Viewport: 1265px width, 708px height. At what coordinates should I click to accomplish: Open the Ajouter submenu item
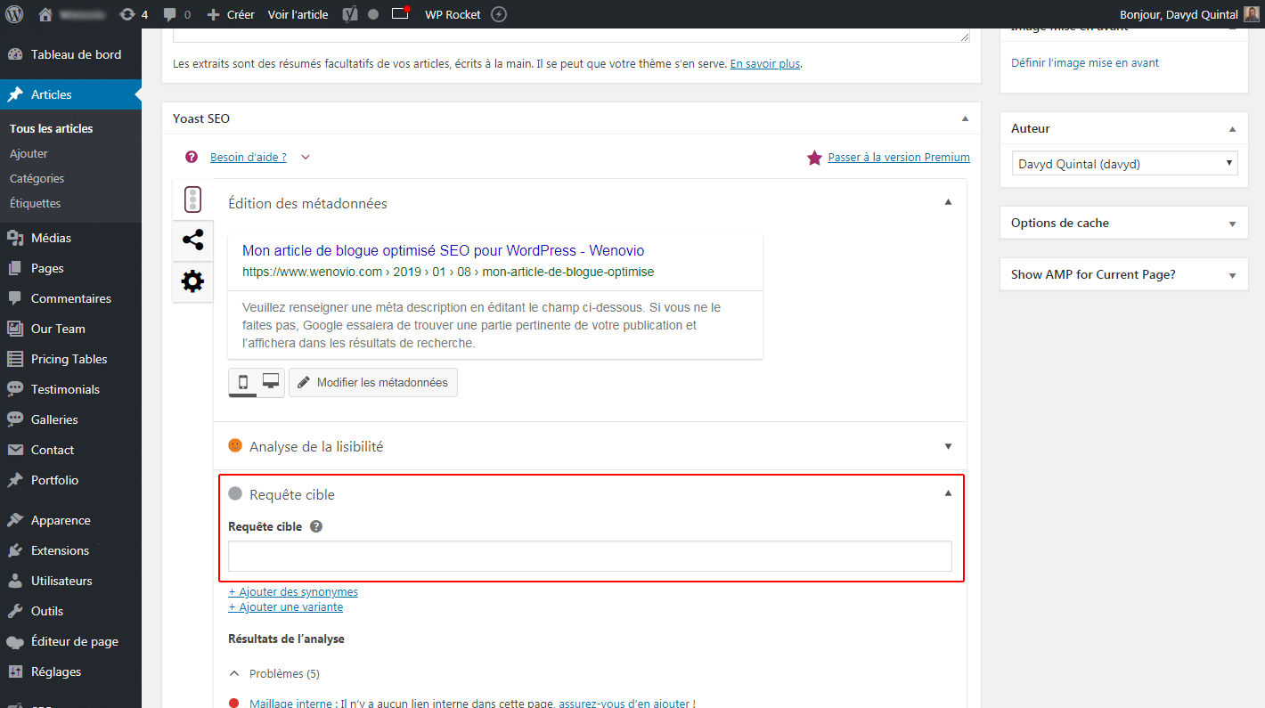29,153
